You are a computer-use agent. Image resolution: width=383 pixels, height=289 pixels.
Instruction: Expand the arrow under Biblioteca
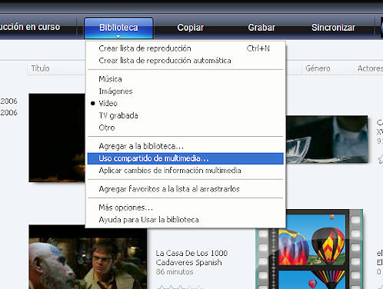coord(118,37)
